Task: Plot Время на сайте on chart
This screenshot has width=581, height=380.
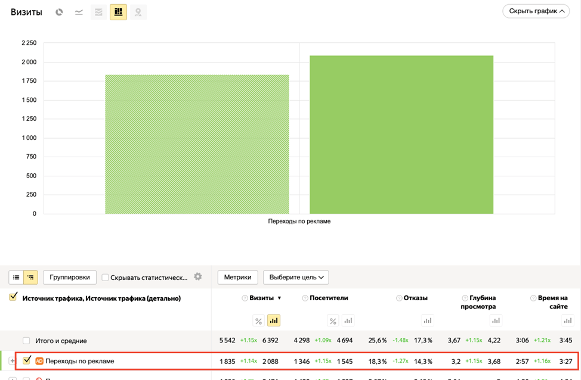Action: (568, 321)
